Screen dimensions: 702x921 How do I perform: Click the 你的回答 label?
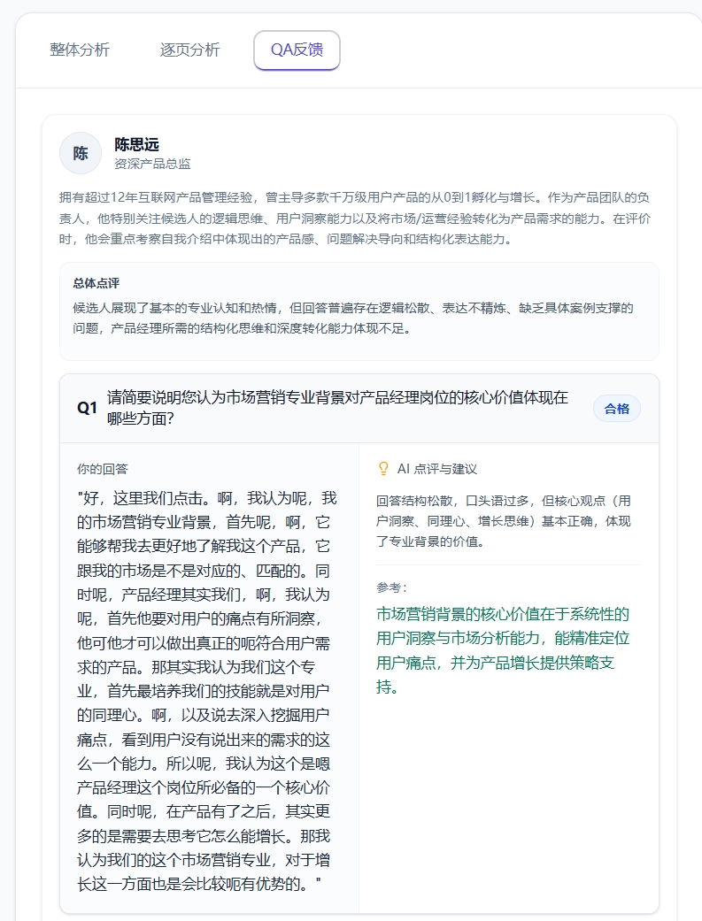[x=103, y=469]
